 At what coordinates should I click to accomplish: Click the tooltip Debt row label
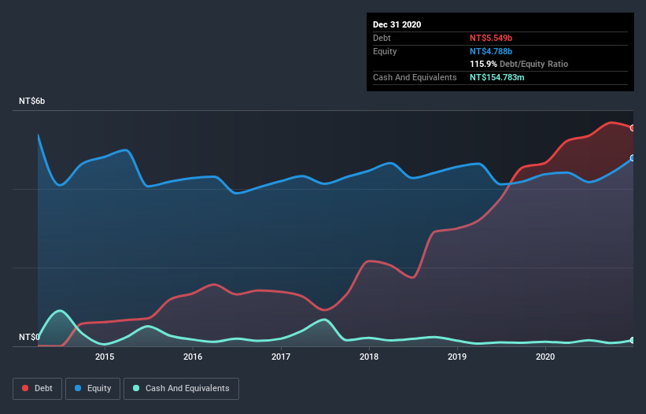click(382, 38)
